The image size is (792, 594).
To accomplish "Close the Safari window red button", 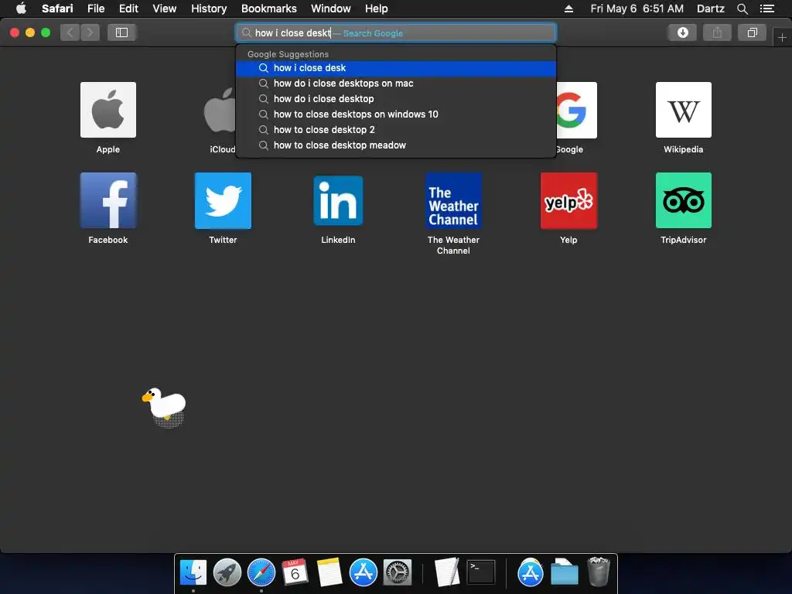I will [15, 32].
